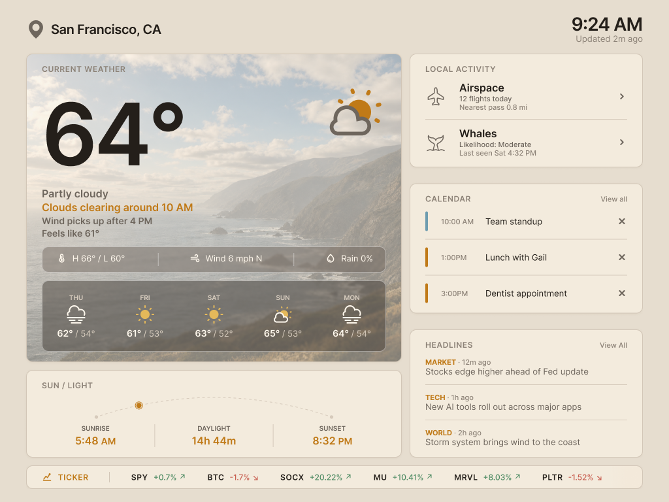The image size is (669, 502).
Task: Open Headlines View All link
Action: [x=613, y=345]
